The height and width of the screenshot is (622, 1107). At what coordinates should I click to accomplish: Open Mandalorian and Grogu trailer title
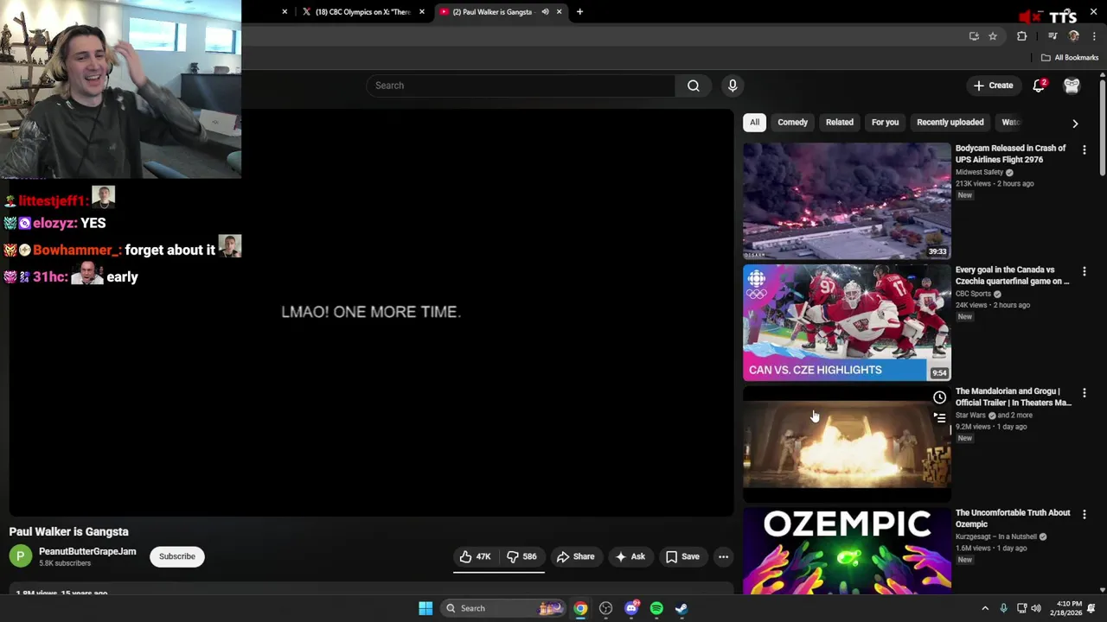(1013, 397)
